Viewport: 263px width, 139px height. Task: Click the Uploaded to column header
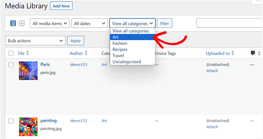pyautogui.click(x=218, y=53)
